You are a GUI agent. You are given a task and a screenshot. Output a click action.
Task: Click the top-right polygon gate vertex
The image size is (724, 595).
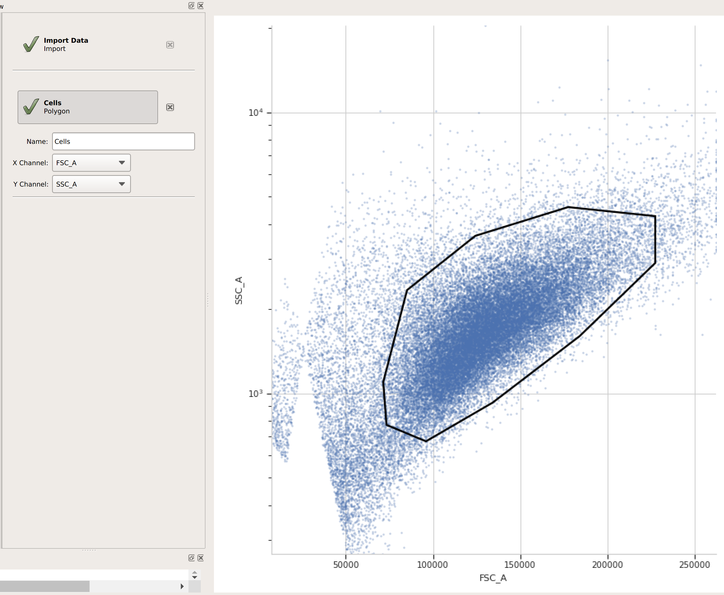point(655,216)
